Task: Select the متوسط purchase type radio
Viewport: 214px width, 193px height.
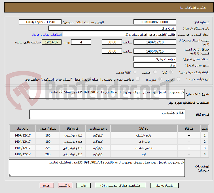Action: [160, 79]
